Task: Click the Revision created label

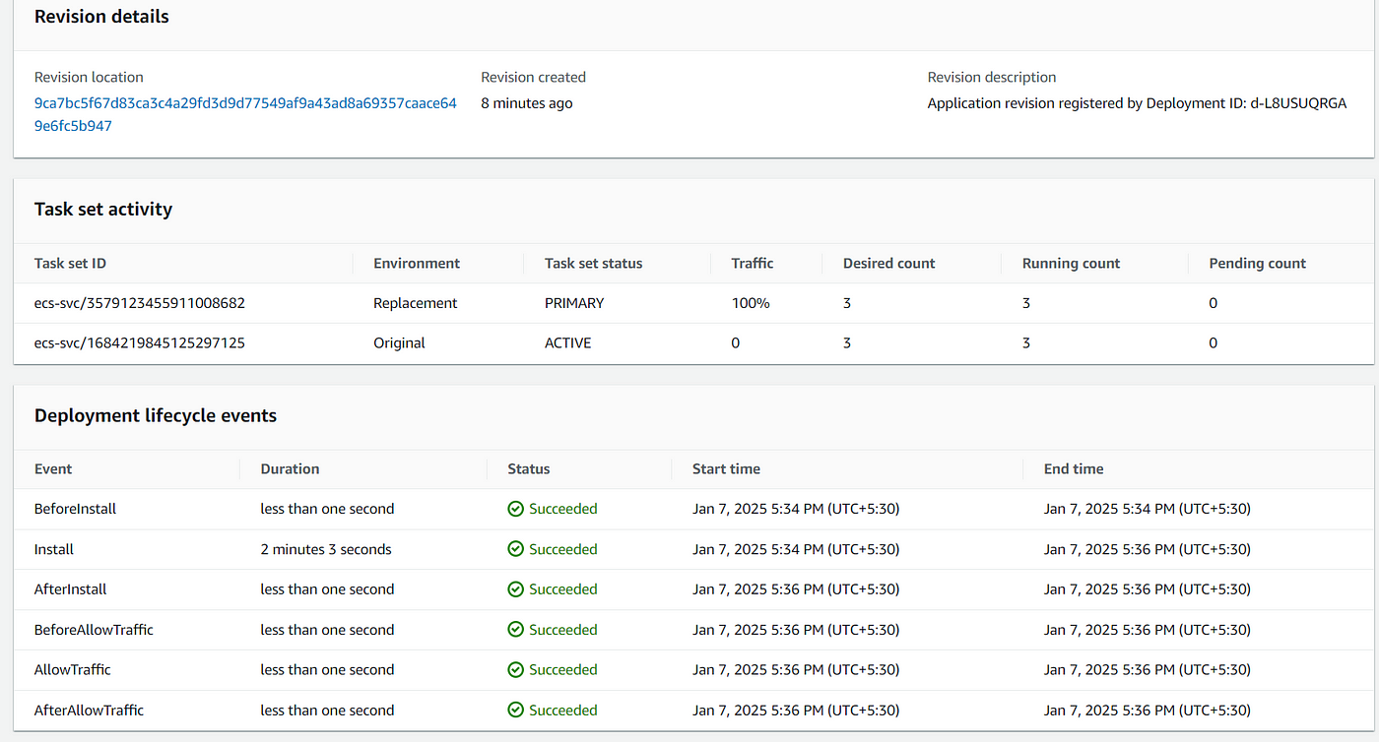Action: click(x=534, y=77)
